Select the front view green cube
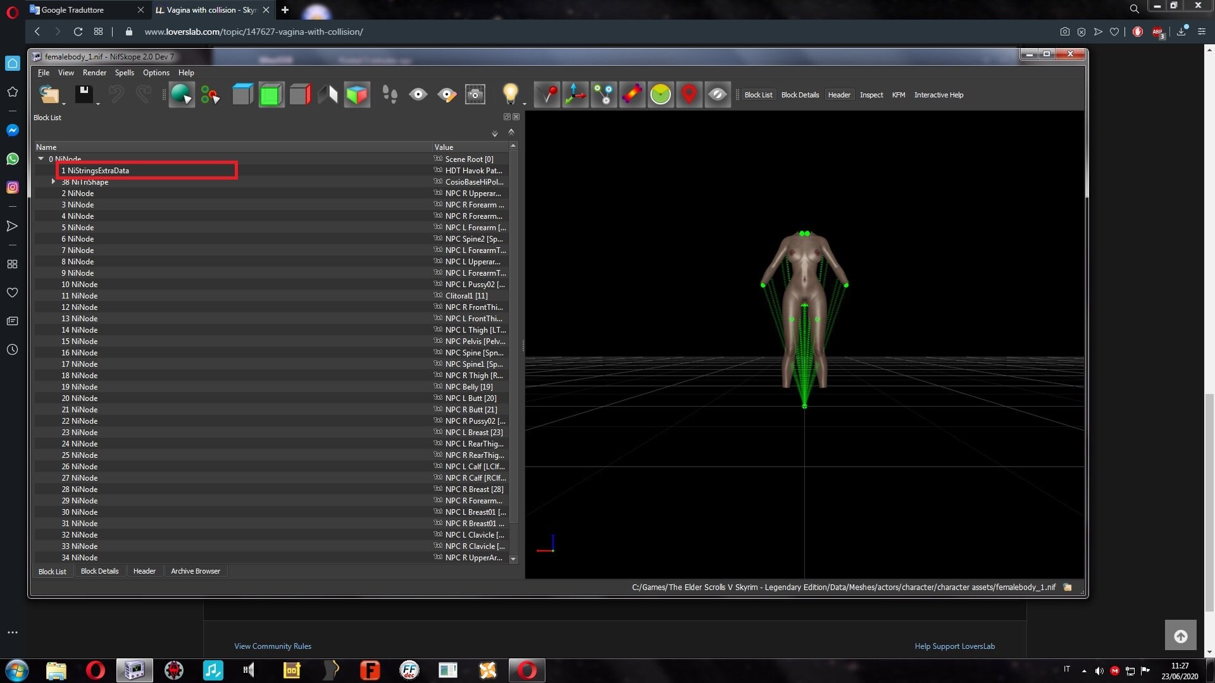The image size is (1215, 683). click(x=271, y=94)
